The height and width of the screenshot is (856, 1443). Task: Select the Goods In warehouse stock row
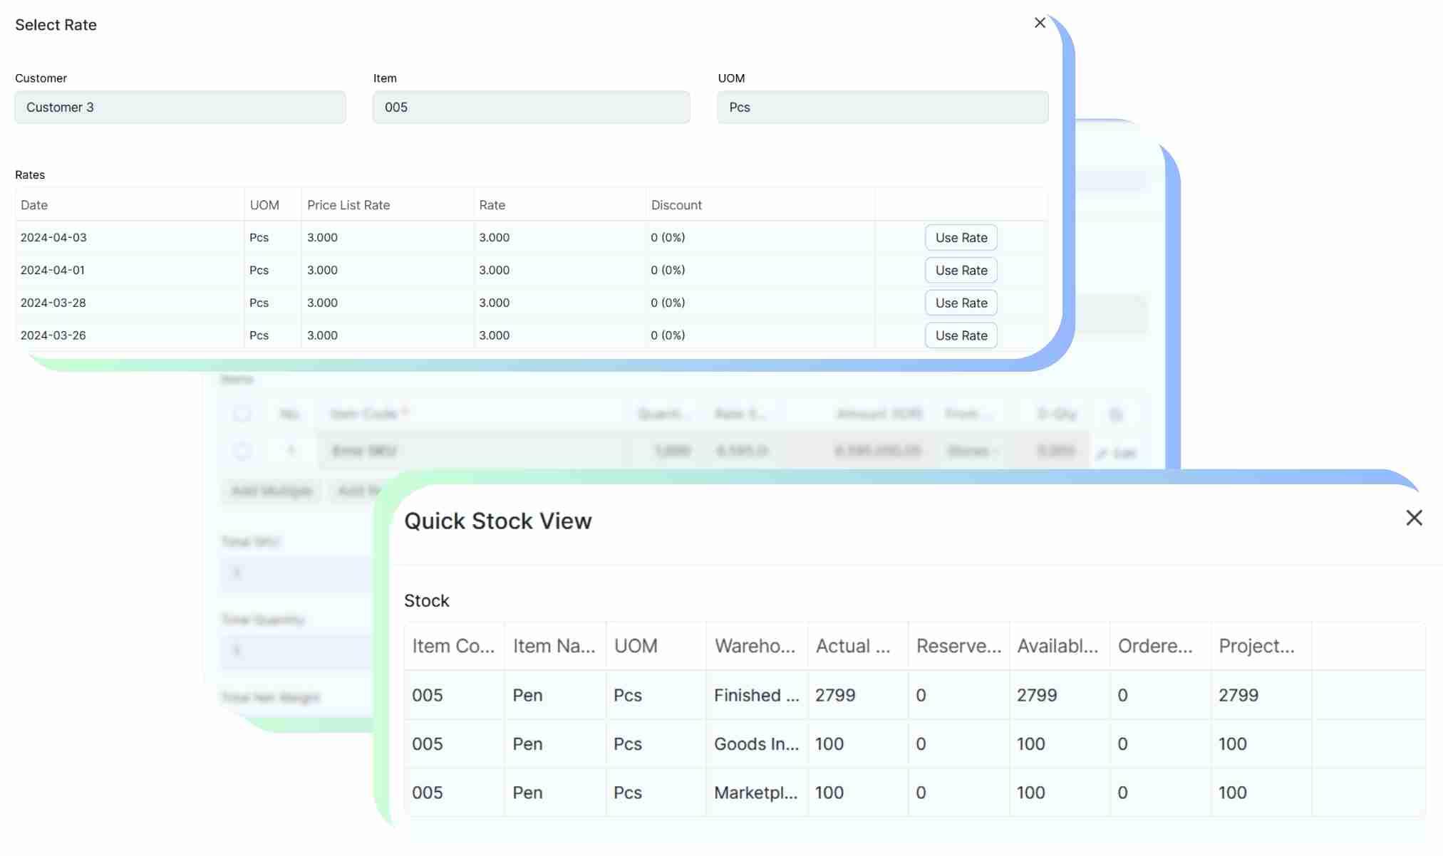[x=757, y=743]
